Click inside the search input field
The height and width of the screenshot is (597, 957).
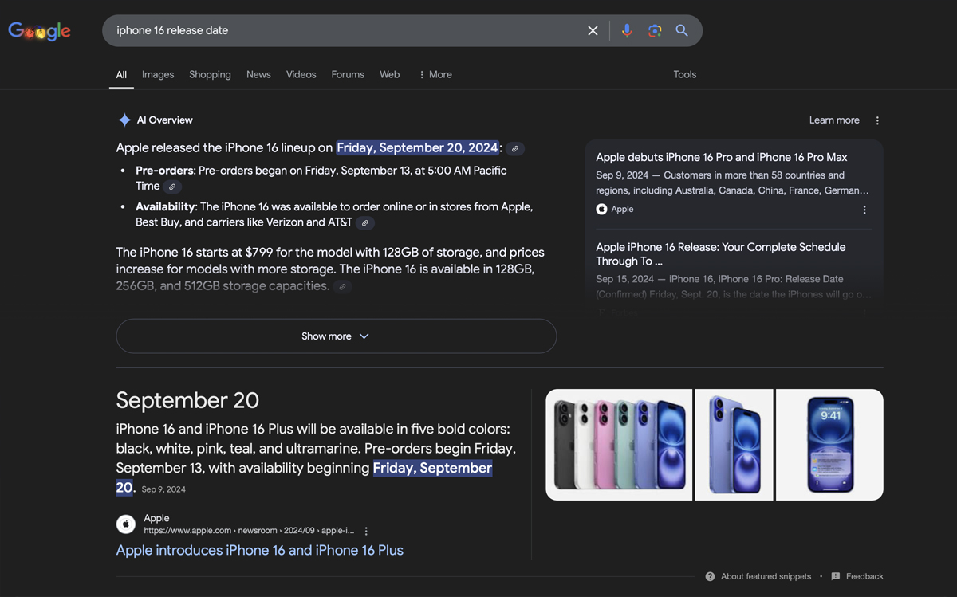point(319,30)
